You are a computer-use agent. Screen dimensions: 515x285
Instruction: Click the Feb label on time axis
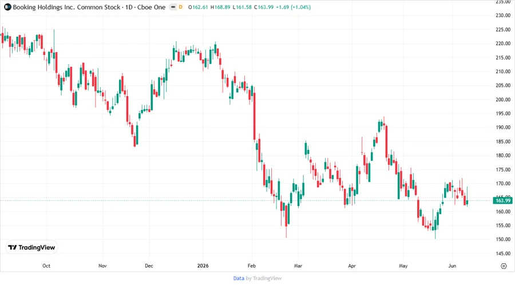point(252,266)
